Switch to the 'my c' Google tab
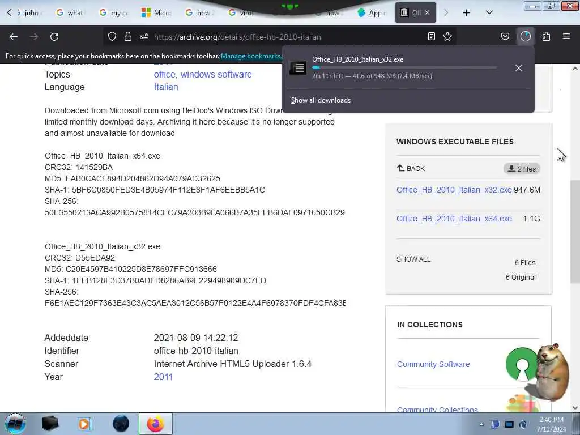 pyautogui.click(x=114, y=13)
